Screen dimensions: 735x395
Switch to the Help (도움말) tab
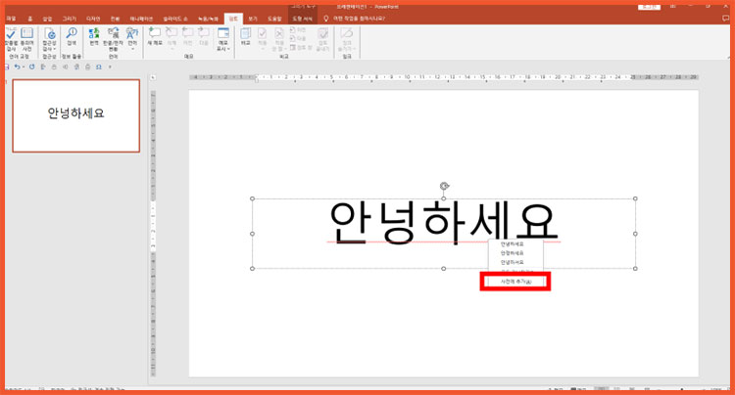(274, 19)
